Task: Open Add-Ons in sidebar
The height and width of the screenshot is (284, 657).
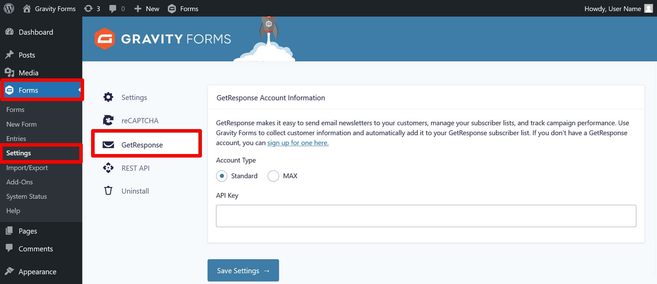Action: pos(20,182)
